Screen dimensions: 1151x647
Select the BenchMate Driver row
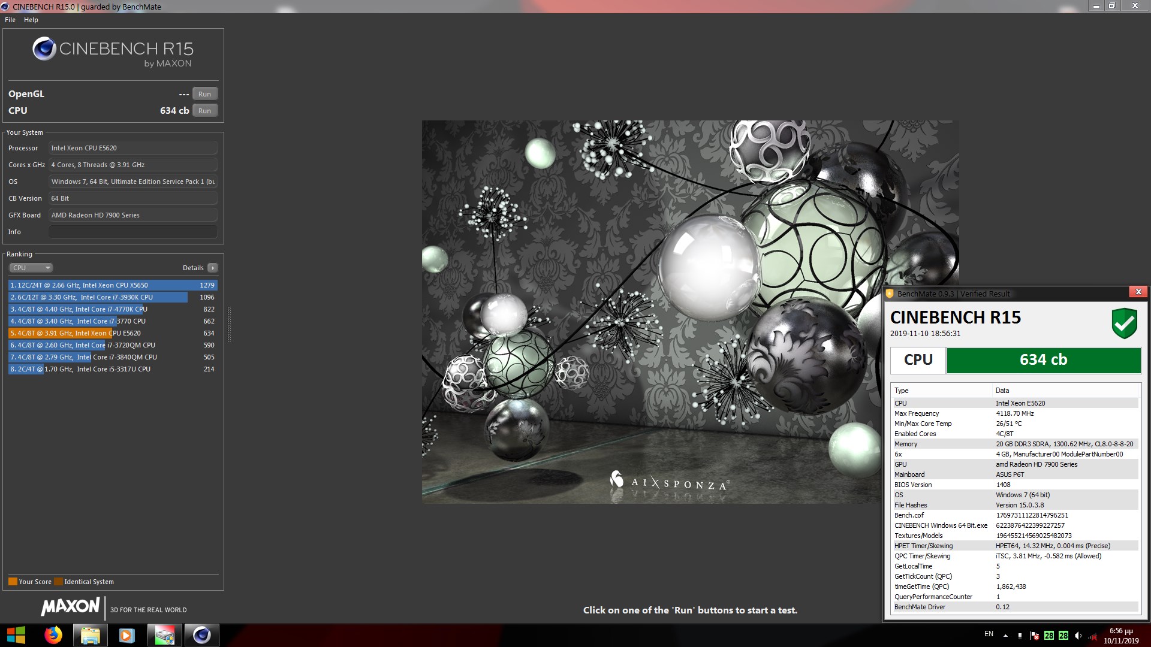[x=1015, y=607]
